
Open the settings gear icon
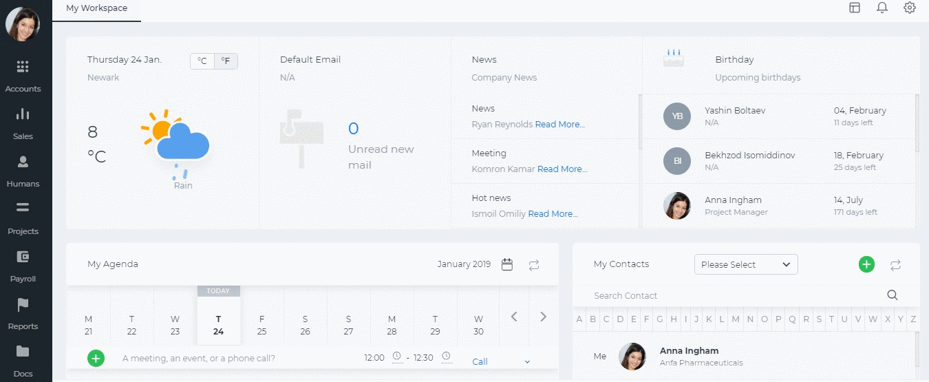pos(910,8)
